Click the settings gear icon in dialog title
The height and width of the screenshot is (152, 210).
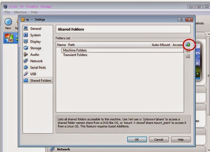(23, 20)
